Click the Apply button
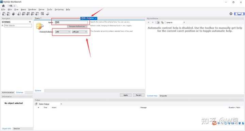This screenshot has height=131, width=245. tap(126, 95)
